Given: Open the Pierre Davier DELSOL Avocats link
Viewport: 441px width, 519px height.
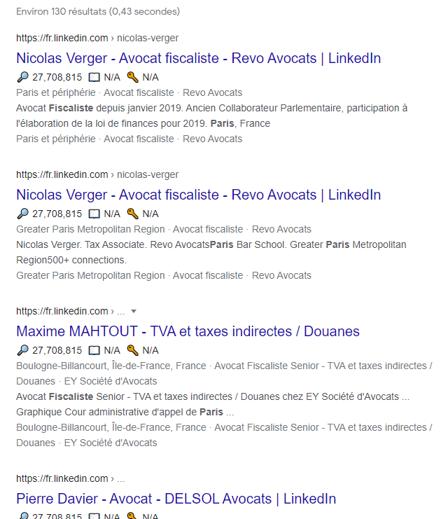Looking at the screenshot, I should click(176, 499).
